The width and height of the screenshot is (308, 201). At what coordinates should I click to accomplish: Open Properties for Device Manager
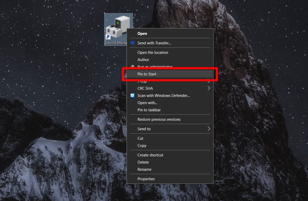[x=147, y=179]
